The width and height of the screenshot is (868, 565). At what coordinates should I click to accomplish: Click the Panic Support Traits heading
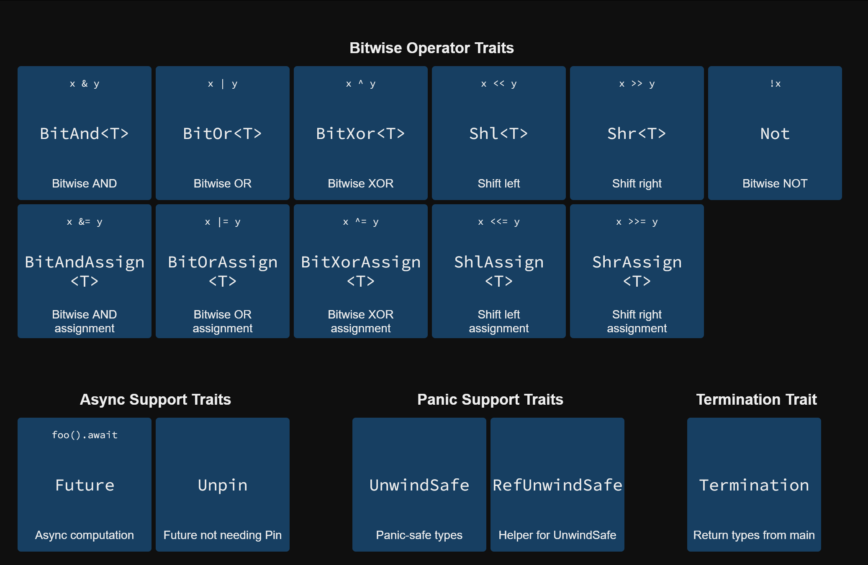(x=490, y=400)
